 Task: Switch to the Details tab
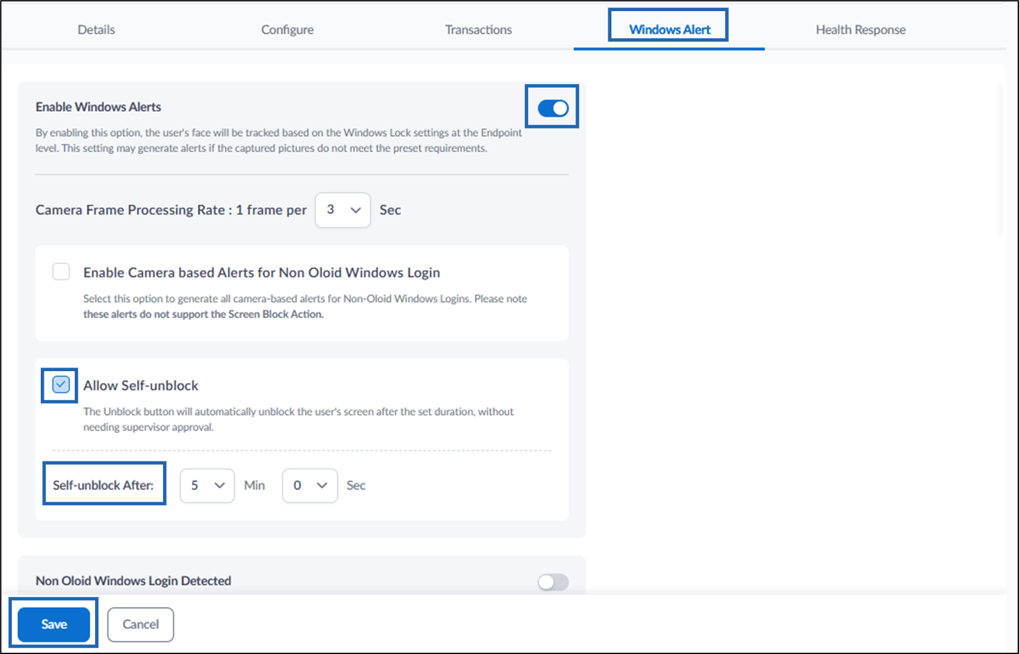(x=96, y=30)
